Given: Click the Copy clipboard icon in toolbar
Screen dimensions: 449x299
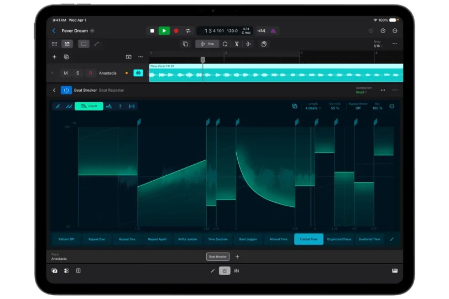Looking at the screenshot, I should pos(264,44).
